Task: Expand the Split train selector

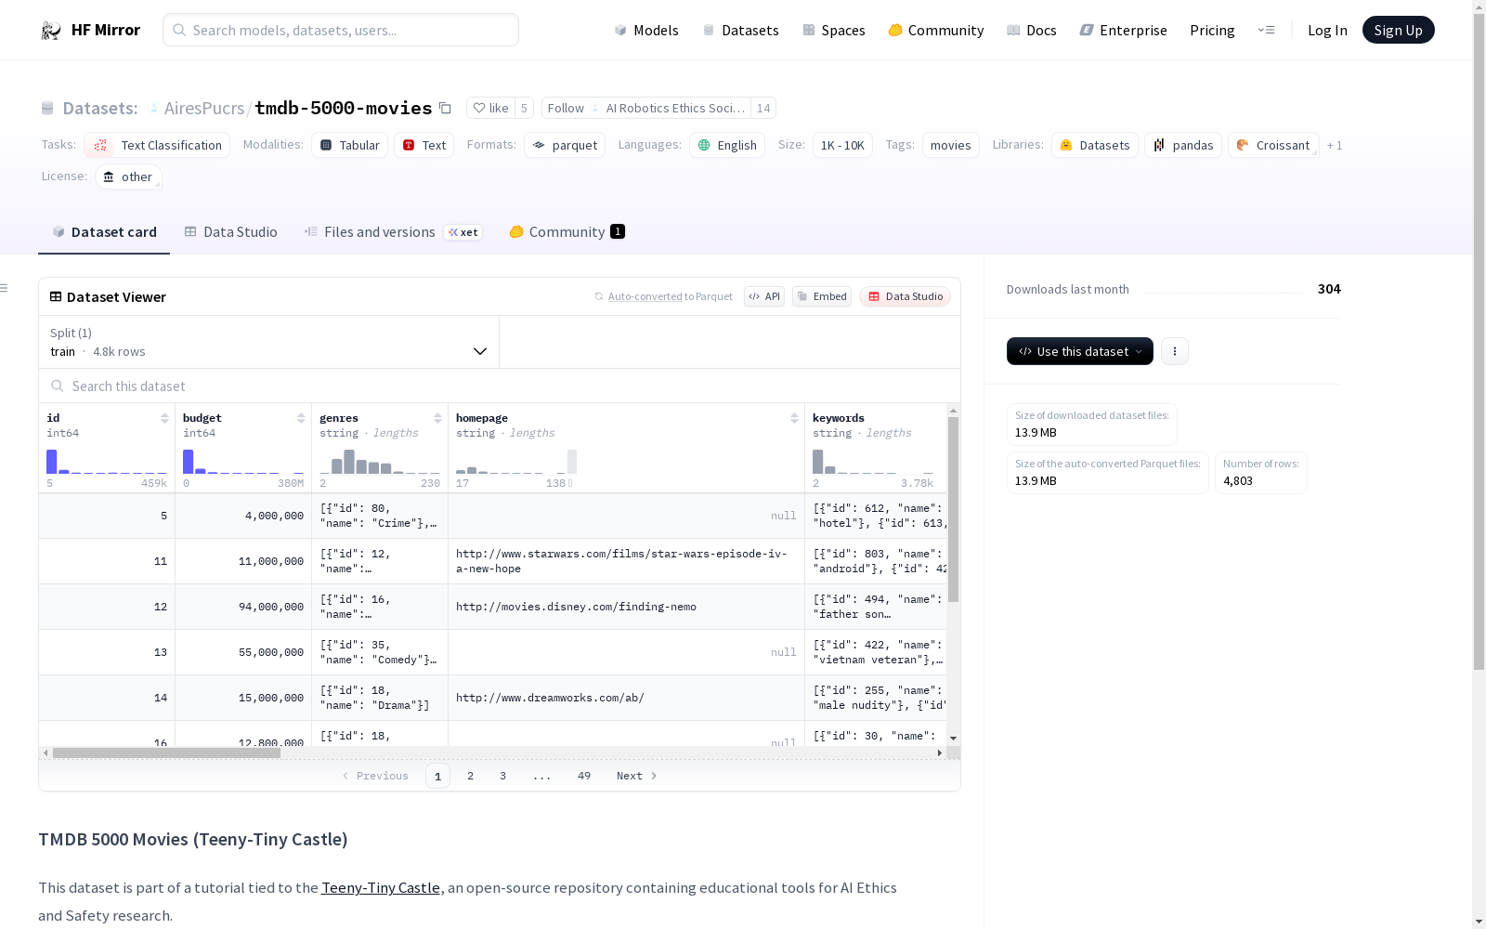Action: (268, 342)
